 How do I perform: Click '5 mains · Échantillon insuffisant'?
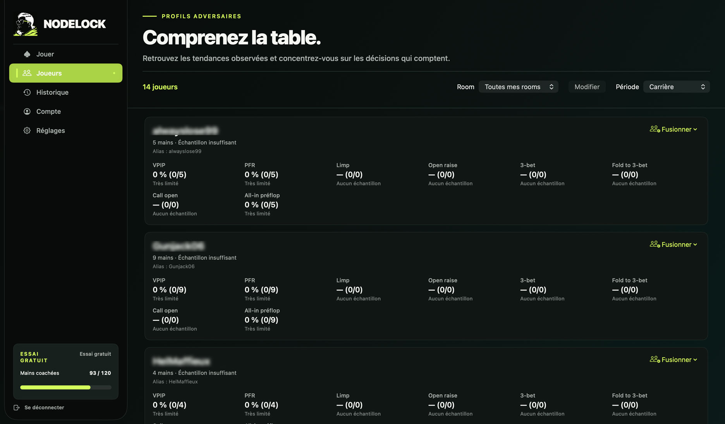coord(194,143)
